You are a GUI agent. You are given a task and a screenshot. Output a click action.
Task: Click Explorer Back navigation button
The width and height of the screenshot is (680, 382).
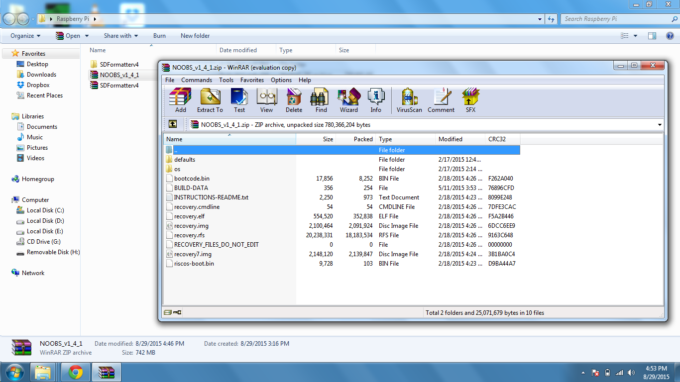[9, 19]
